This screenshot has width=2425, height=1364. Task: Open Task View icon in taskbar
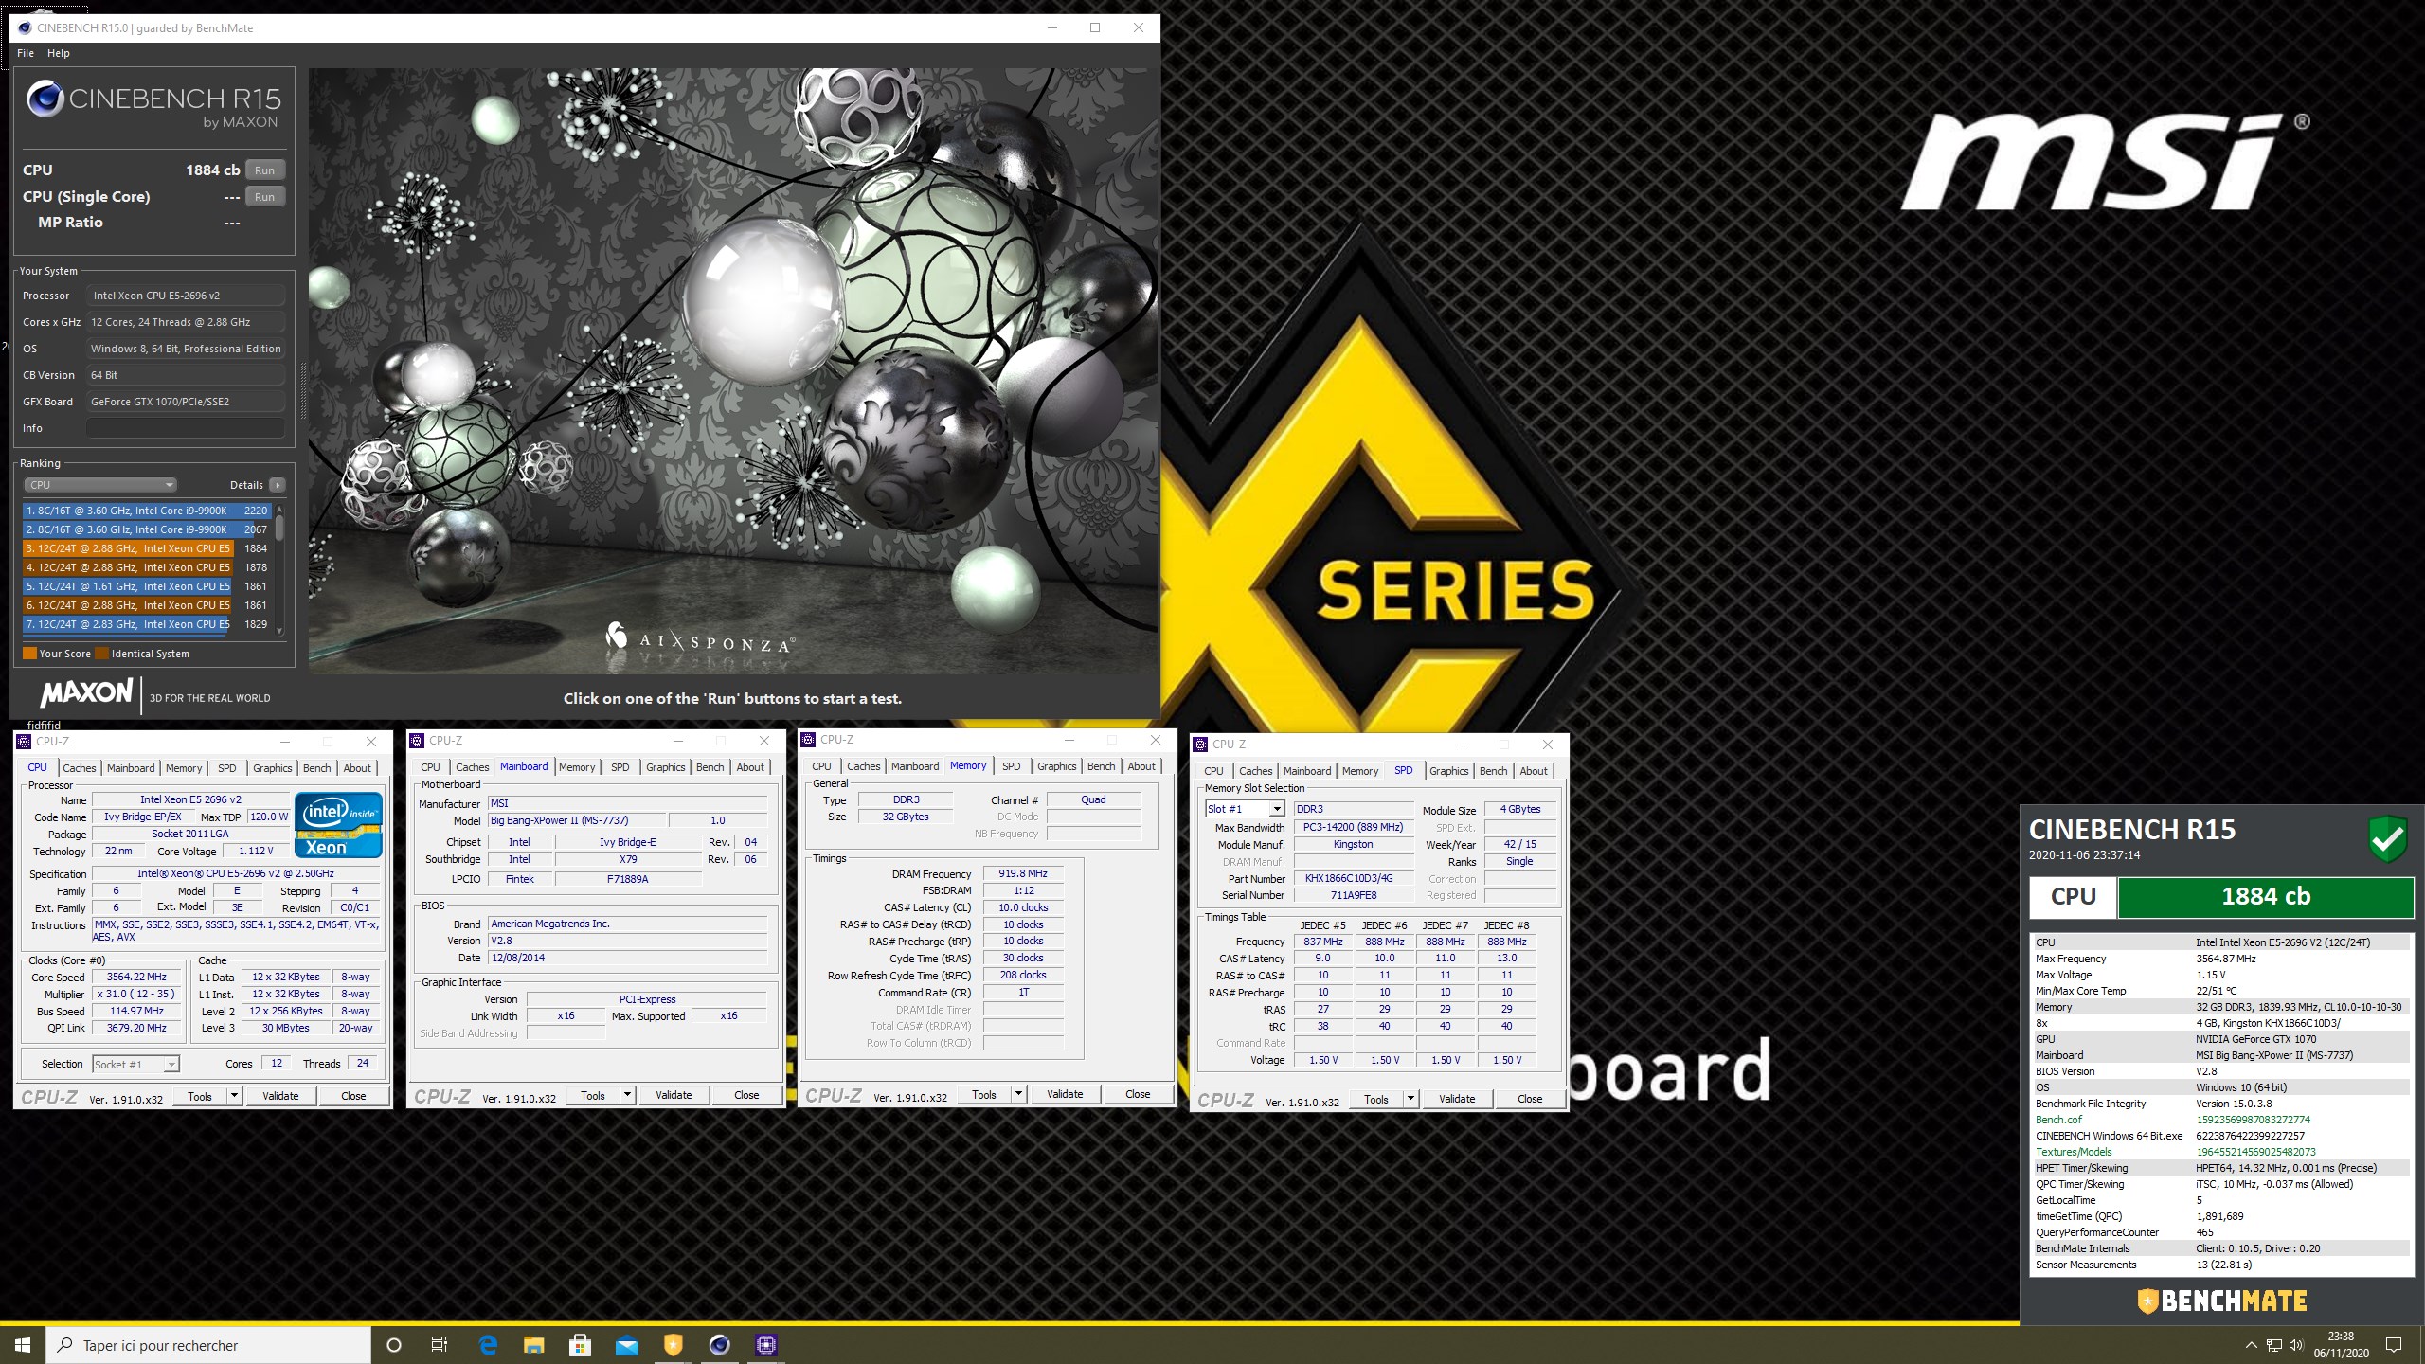[x=440, y=1344]
